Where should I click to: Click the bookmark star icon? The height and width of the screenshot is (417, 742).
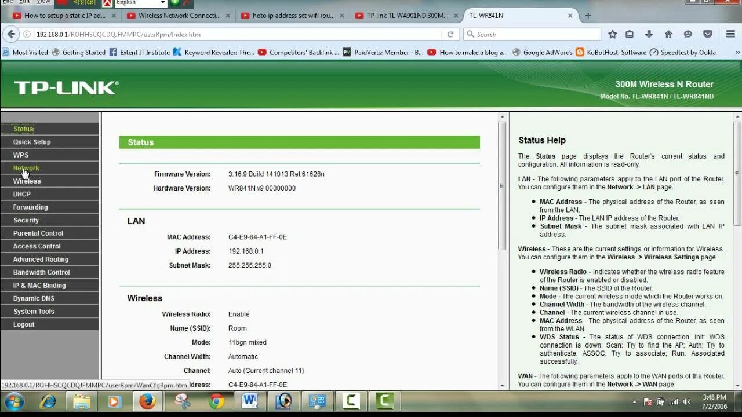[x=612, y=34]
